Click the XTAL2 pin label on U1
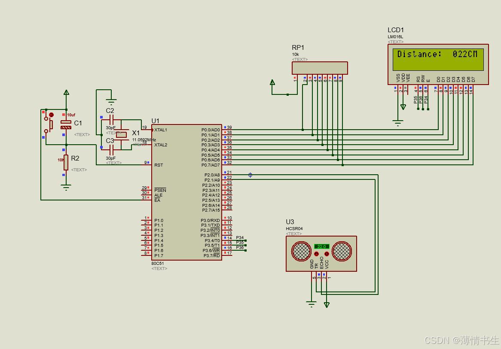Screen dimensions: 501x349 (161, 145)
